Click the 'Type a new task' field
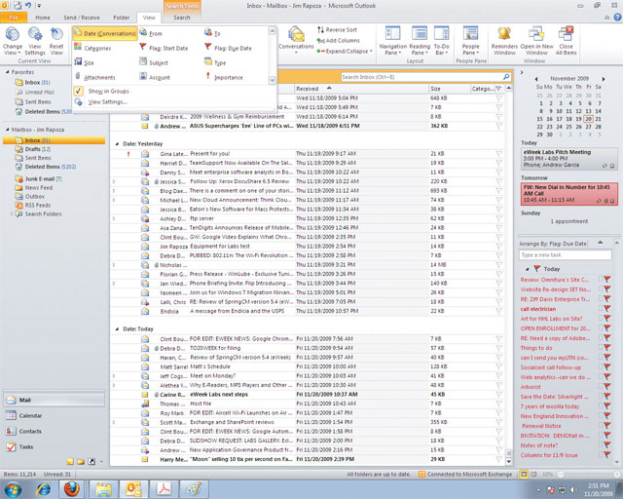 (x=565, y=255)
